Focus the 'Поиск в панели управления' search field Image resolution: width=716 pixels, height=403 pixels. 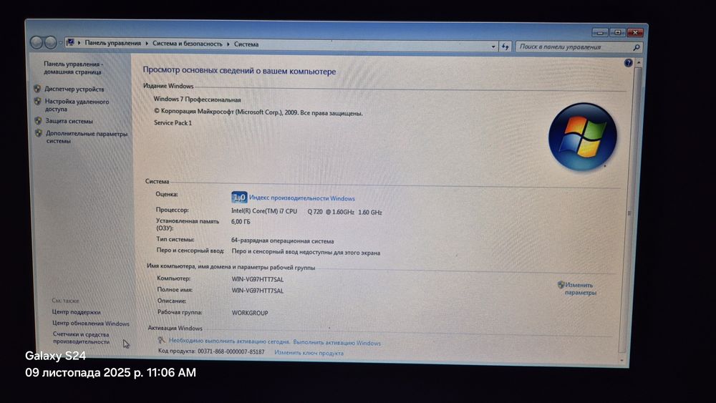(574, 47)
